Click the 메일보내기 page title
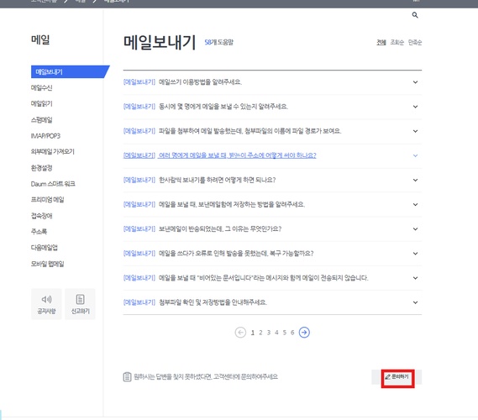 (x=160, y=42)
